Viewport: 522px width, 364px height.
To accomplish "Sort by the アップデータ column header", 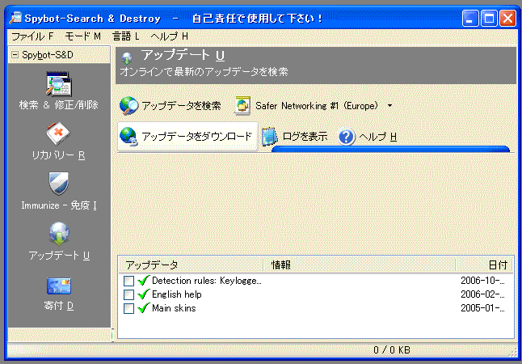I will tap(191, 265).
